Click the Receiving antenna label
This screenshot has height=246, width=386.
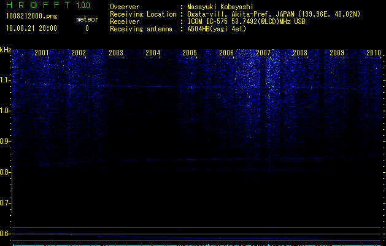click(x=141, y=29)
